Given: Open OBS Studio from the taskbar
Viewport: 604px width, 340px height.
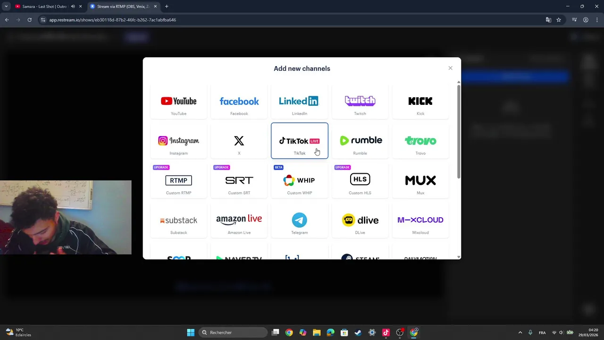Looking at the screenshot, I should [x=400, y=332].
